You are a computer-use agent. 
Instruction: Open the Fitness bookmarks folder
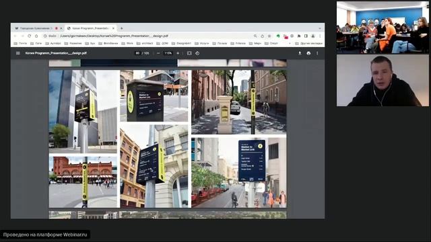pyautogui.click(x=238, y=43)
